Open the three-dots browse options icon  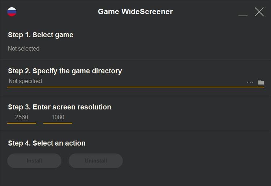tap(250, 82)
